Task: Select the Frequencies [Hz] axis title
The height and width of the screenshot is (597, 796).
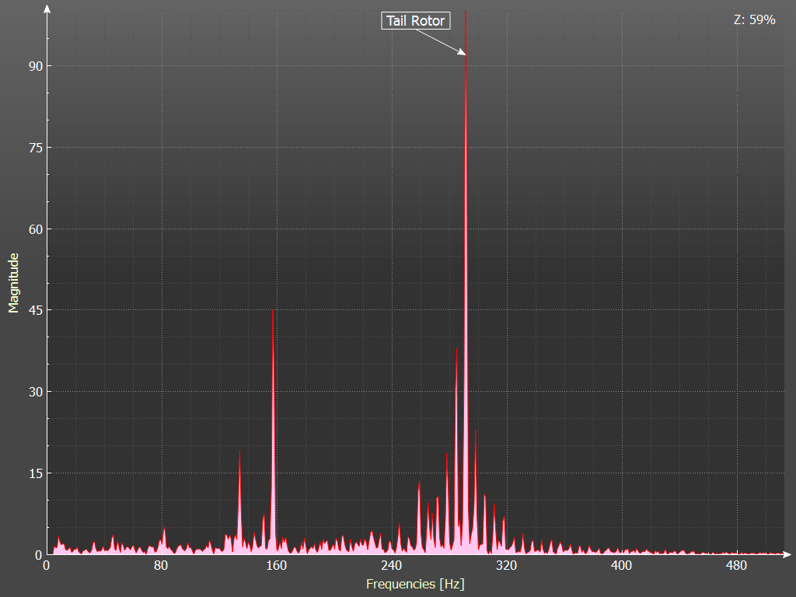Action: point(415,583)
